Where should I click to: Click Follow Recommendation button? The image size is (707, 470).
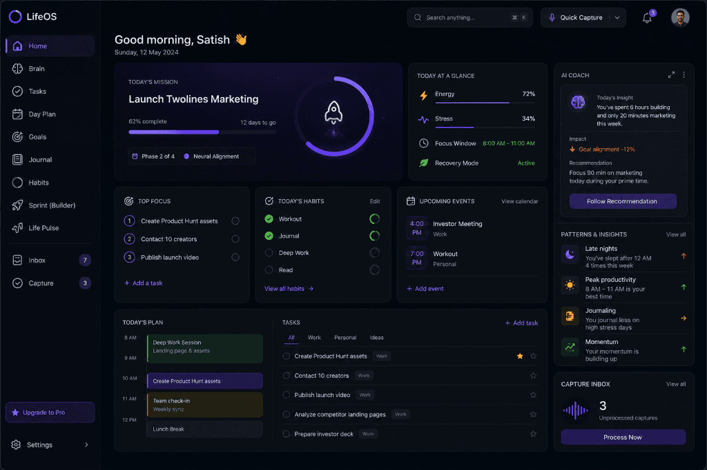[x=623, y=201]
